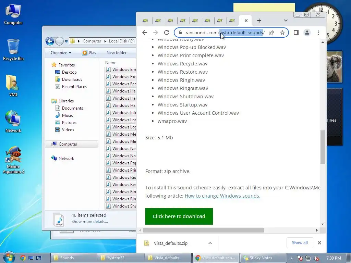
Task: Share this page icon in address bar
Action: point(271,33)
